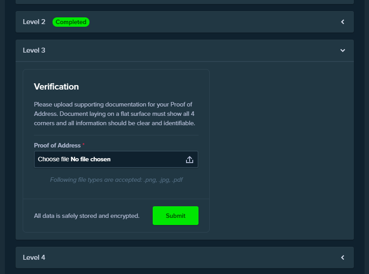Image resolution: width=369 pixels, height=274 pixels.
Task: Select the Level 3 heading label
Action: click(x=34, y=50)
